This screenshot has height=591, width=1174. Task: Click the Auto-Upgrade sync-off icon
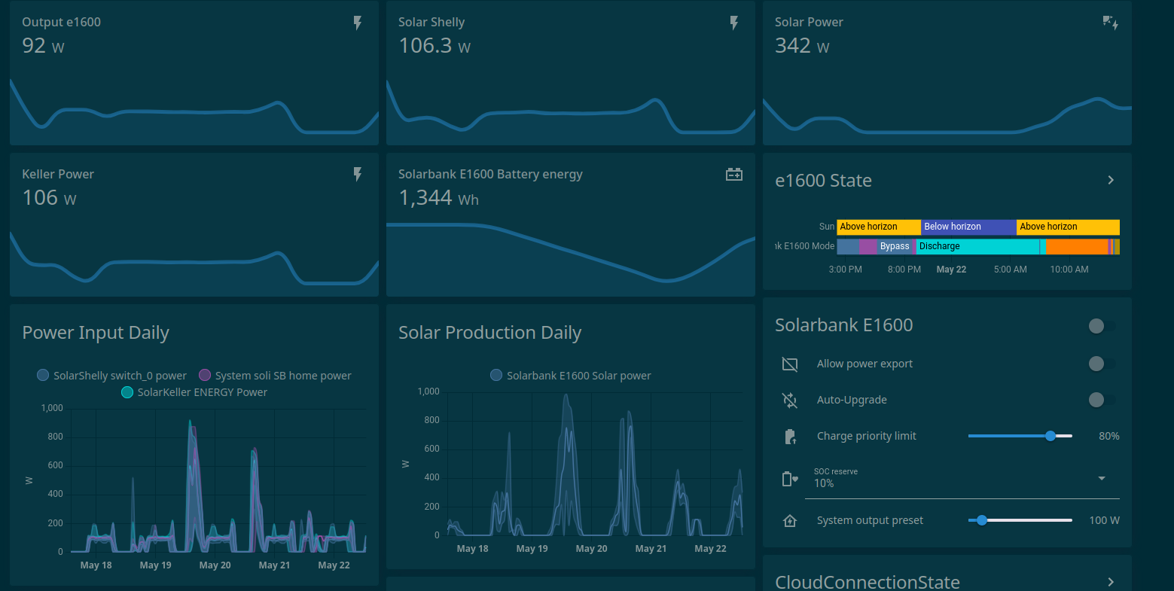790,401
